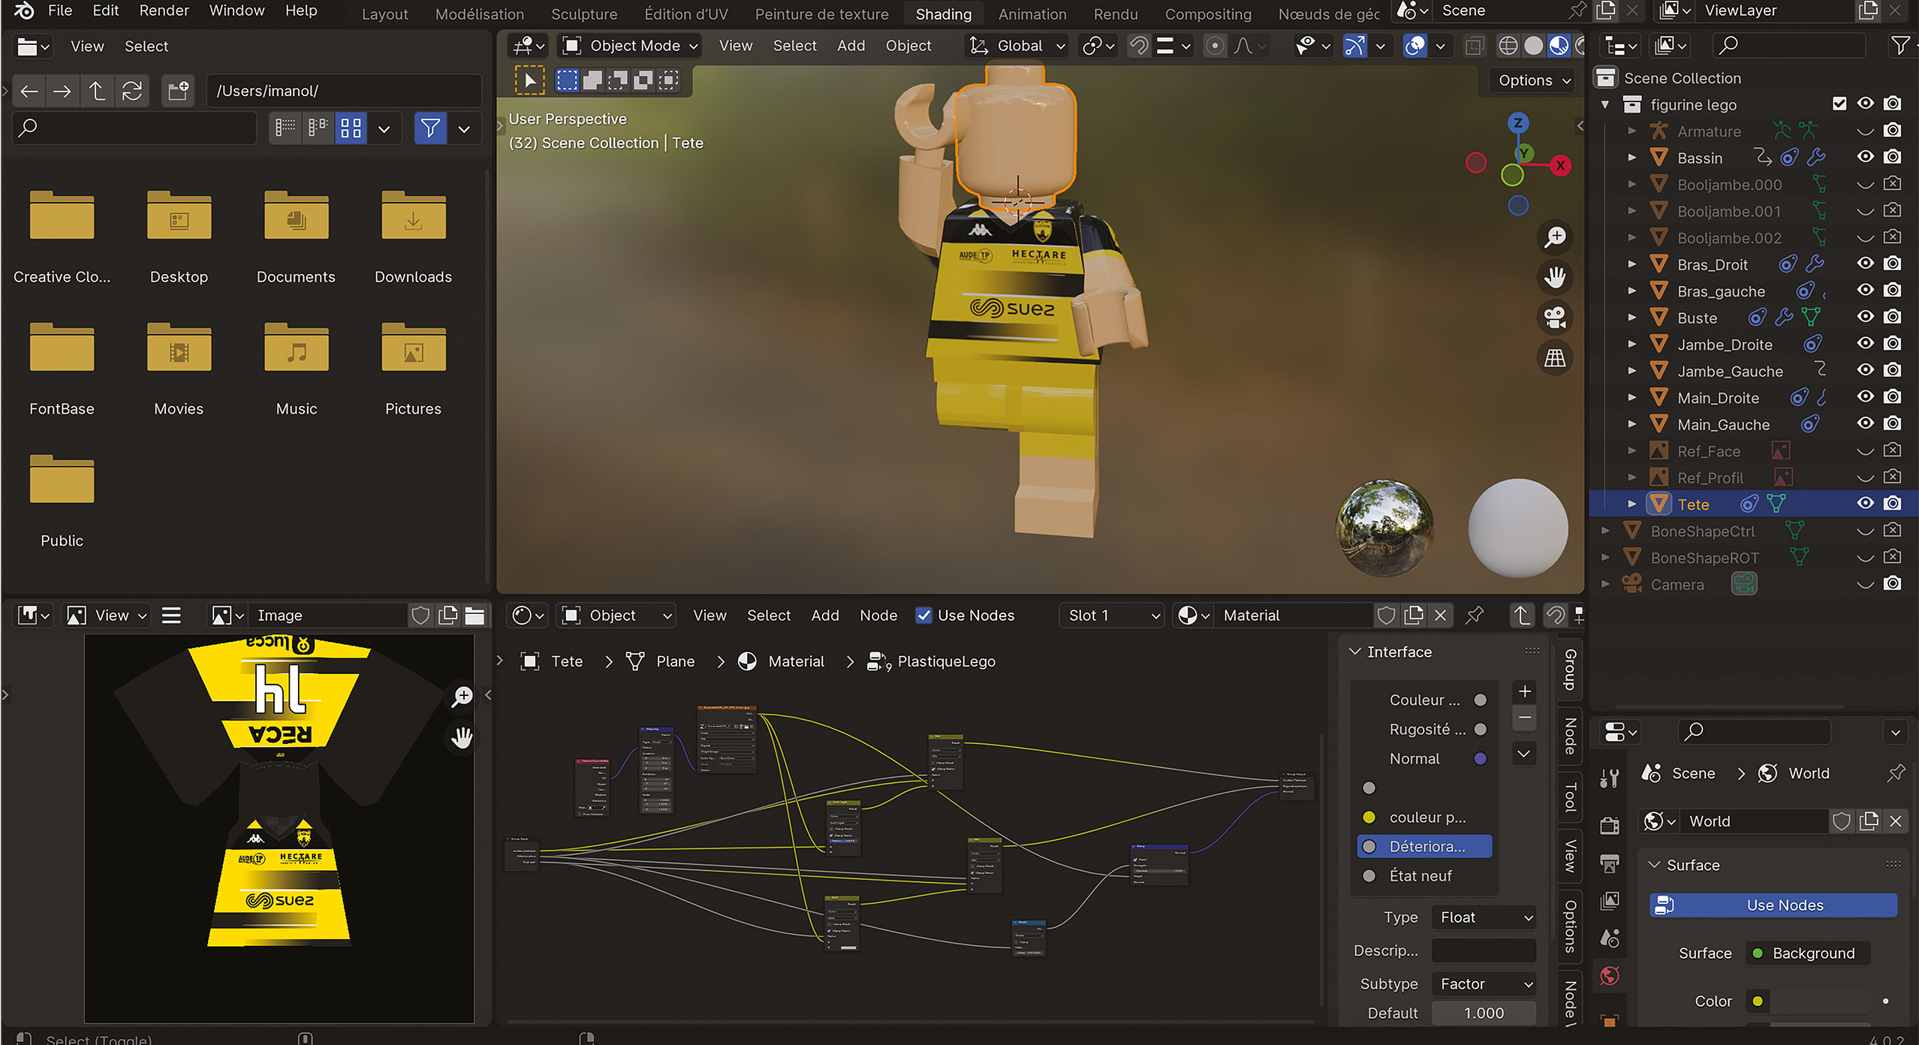The height and width of the screenshot is (1045, 1919).
Task: Toggle camera view icon in viewport
Action: (1555, 318)
